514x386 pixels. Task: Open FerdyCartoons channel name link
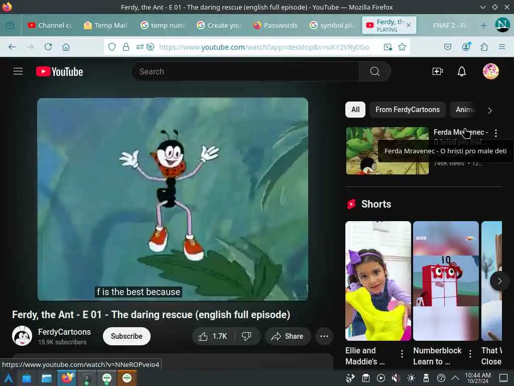tap(64, 332)
